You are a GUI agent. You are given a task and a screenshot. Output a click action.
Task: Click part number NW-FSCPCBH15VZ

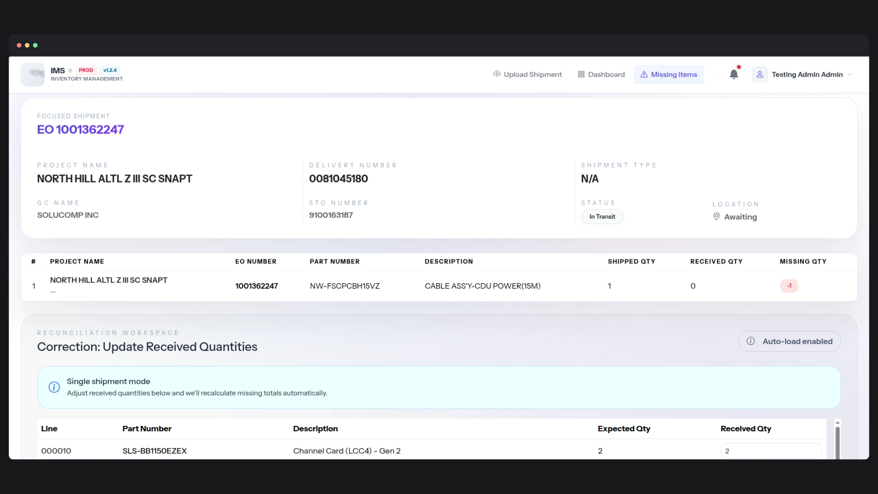tap(344, 286)
